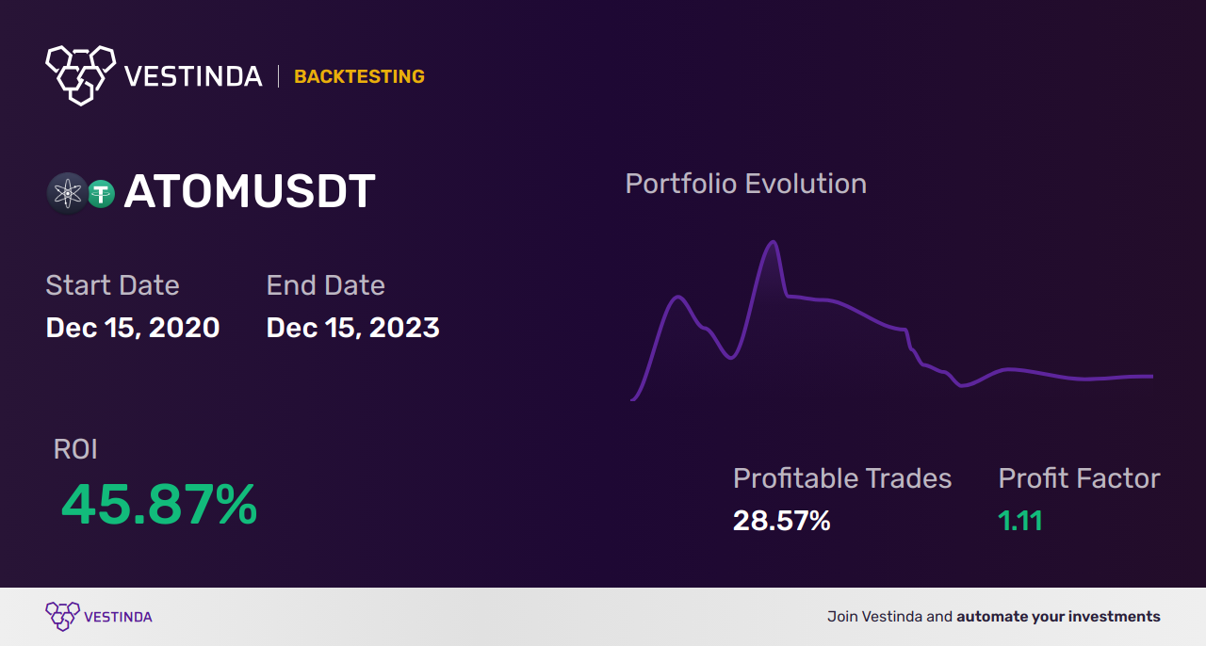This screenshot has width=1206, height=646.
Task: Click the VESTINDA wordmark in the header
Action: (193, 76)
